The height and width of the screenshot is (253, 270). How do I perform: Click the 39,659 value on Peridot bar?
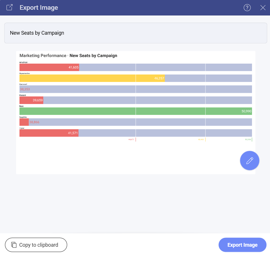[x=38, y=100]
